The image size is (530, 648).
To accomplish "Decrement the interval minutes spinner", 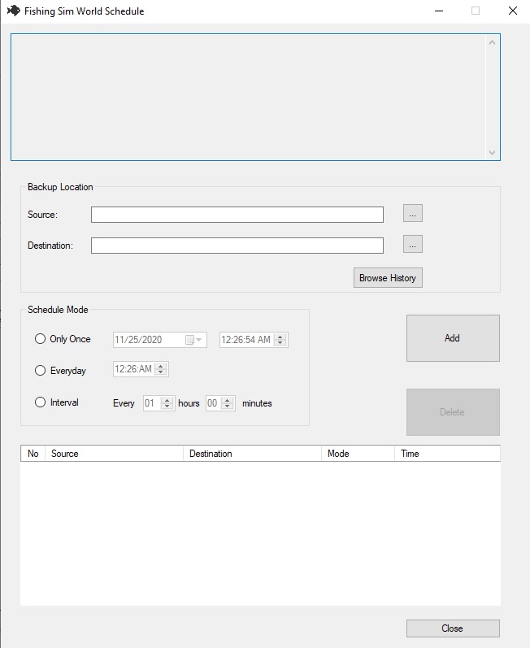I will pyautogui.click(x=228, y=406).
